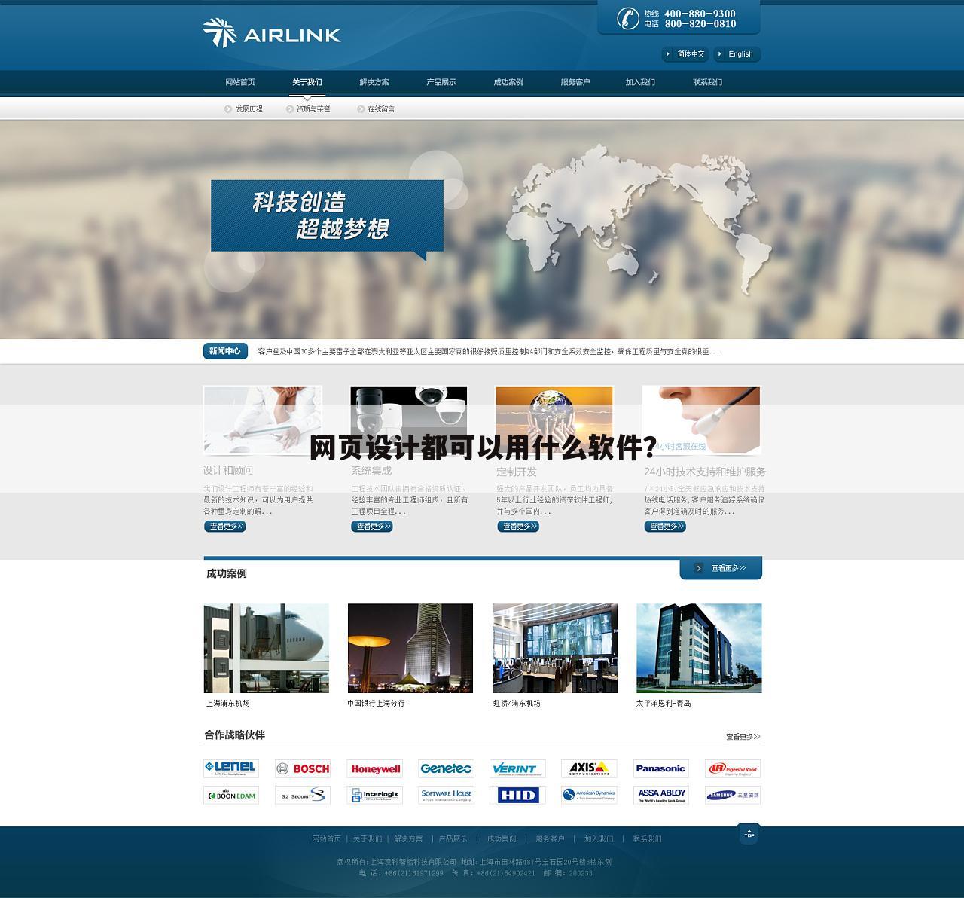Click the 科技创造 超越梦想 banner box
The width and height of the screenshot is (964, 898).
(x=327, y=216)
